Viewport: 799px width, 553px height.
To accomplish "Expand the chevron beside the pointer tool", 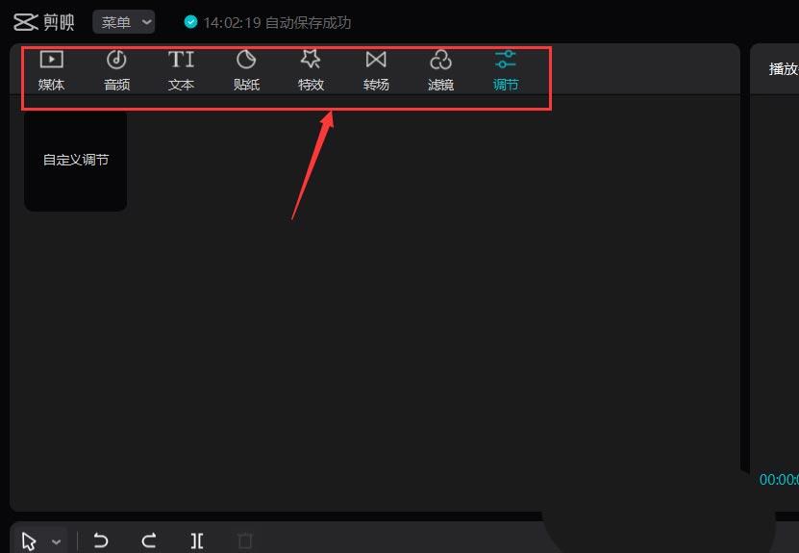I will tap(56, 541).
